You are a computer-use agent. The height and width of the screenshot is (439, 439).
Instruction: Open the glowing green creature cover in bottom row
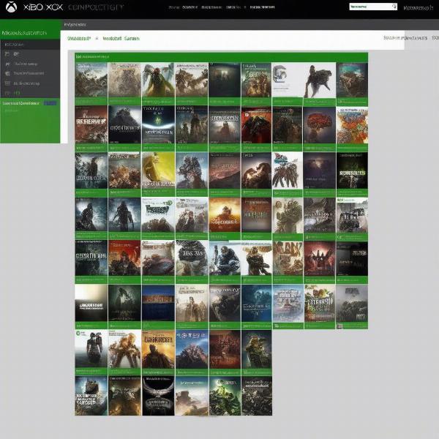[225, 396]
